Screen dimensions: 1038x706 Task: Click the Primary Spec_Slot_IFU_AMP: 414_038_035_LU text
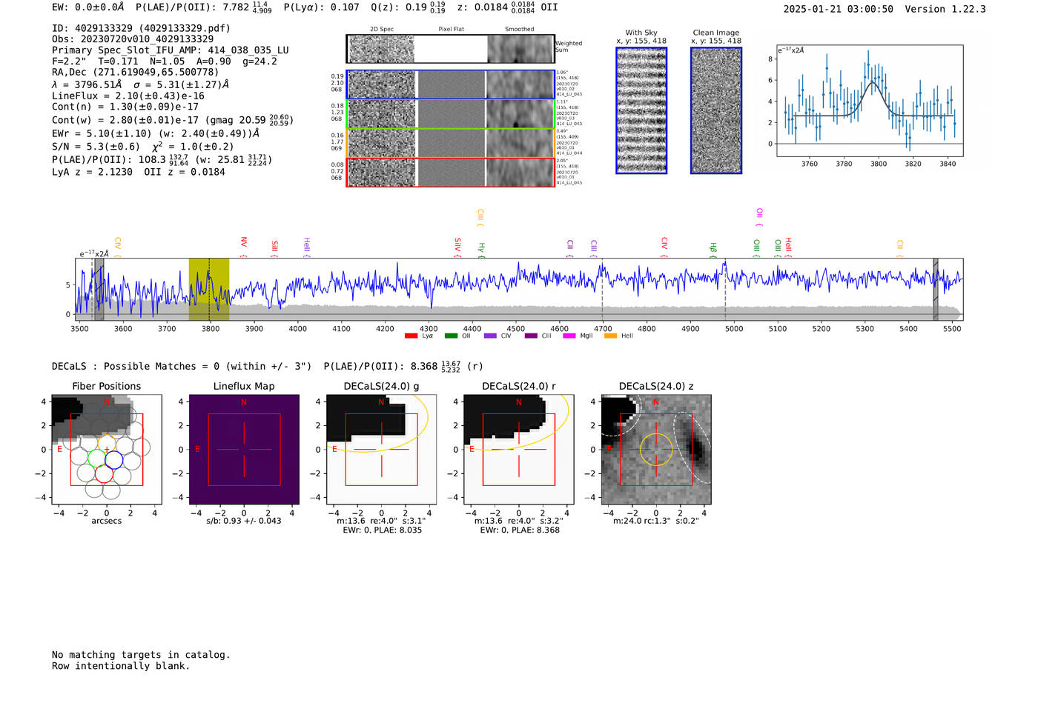pyautogui.click(x=171, y=50)
